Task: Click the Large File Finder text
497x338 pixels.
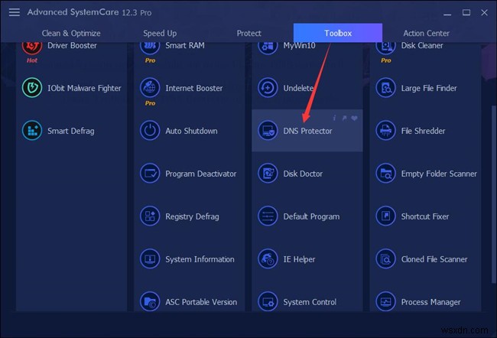Action: point(429,88)
